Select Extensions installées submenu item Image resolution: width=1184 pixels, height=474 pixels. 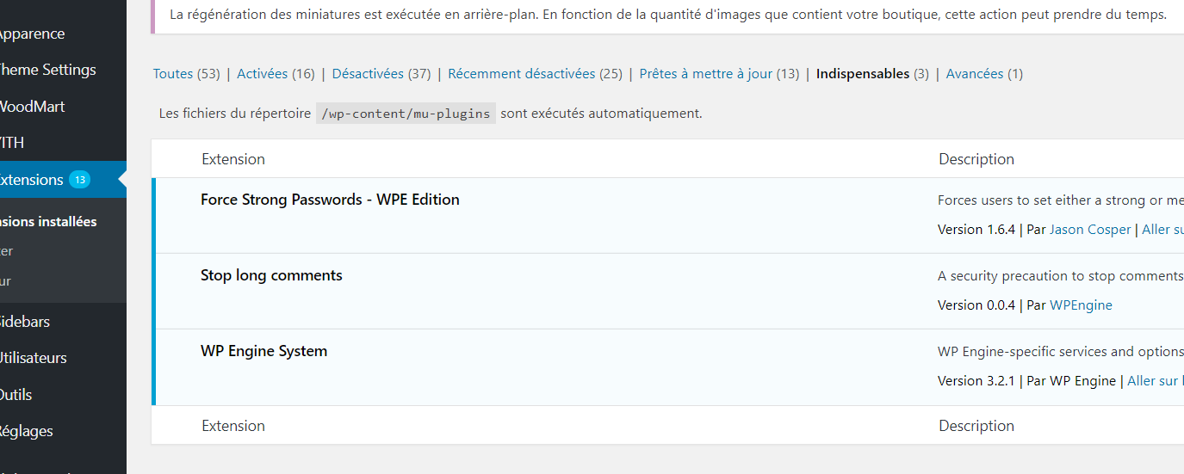point(48,222)
